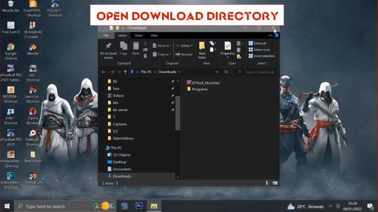Open the Help question mark icon

tap(276, 35)
